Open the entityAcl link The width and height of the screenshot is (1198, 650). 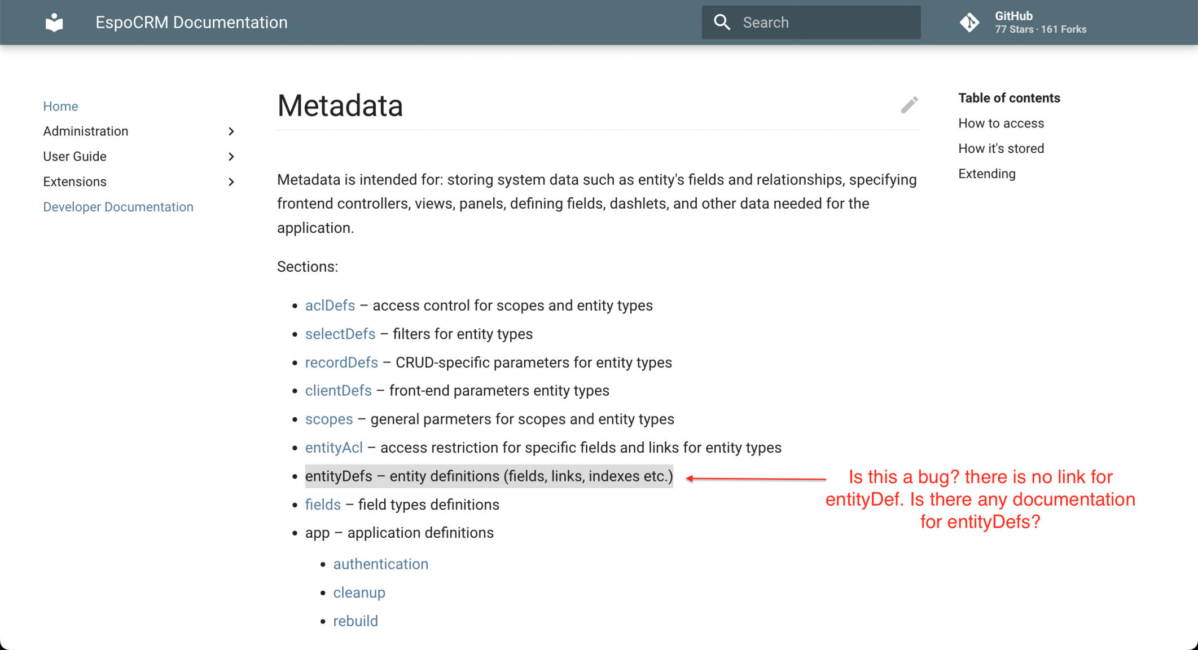(x=333, y=448)
